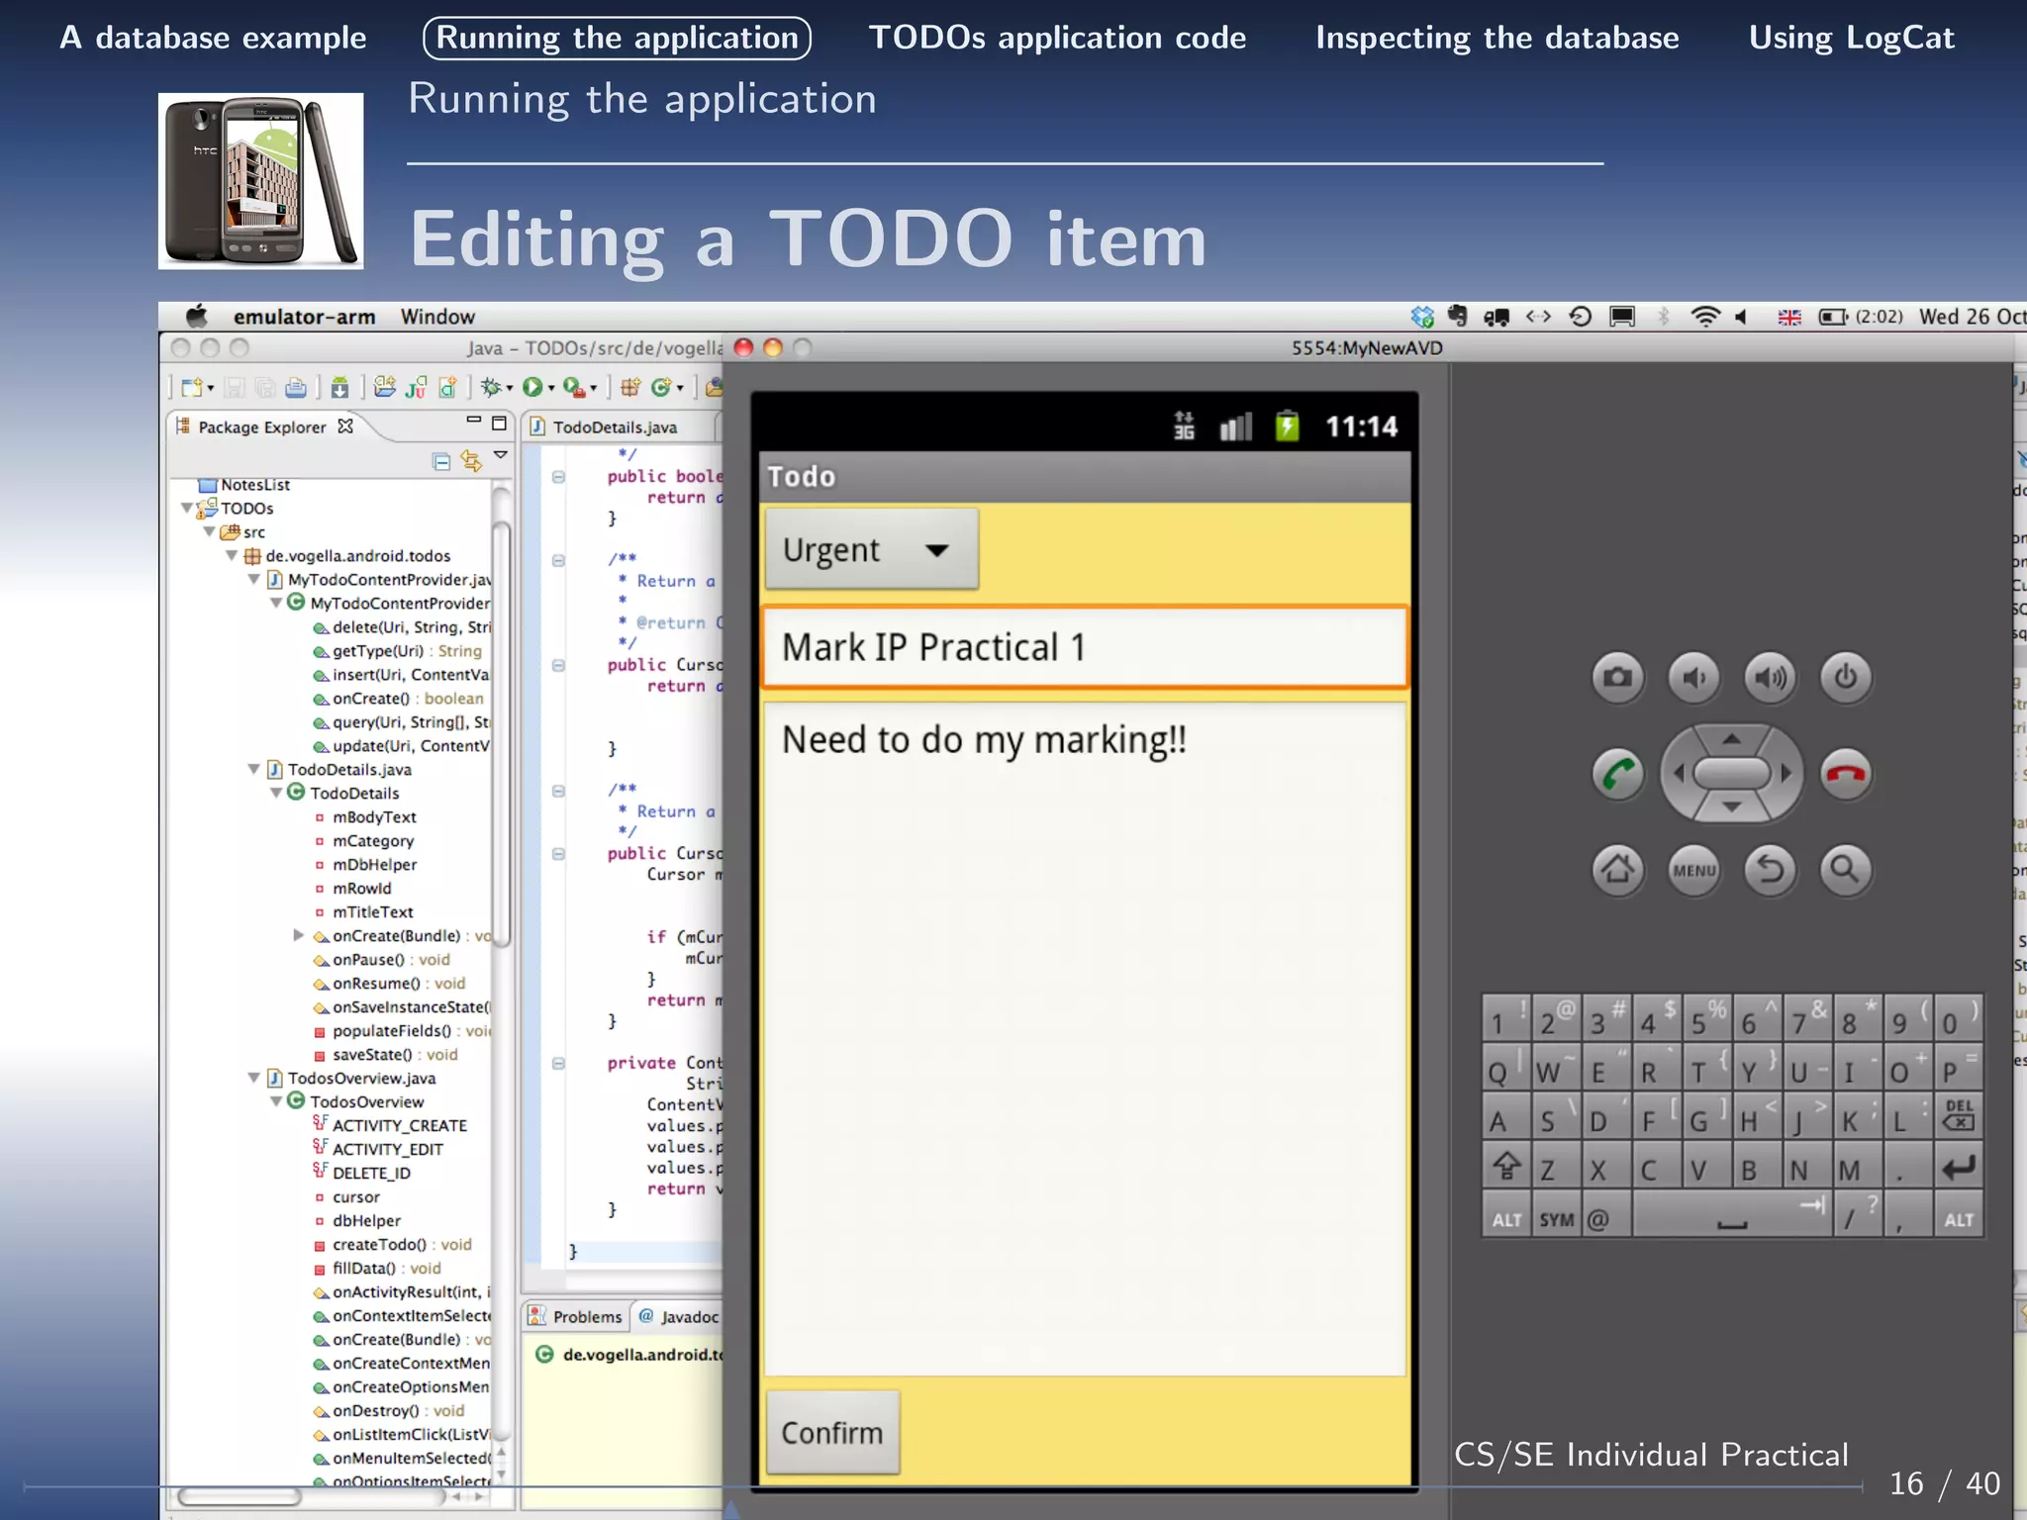Click the Confirm button

(x=832, y=1433)
